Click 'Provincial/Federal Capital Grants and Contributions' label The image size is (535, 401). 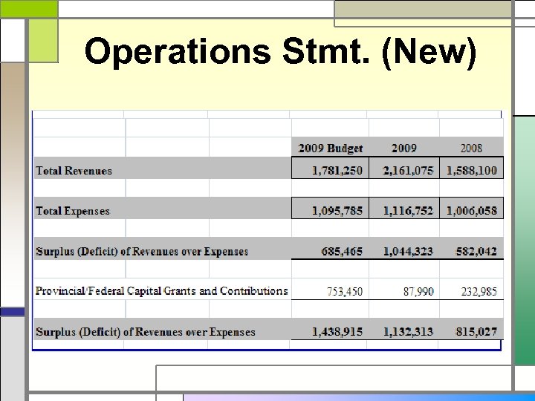162,291
